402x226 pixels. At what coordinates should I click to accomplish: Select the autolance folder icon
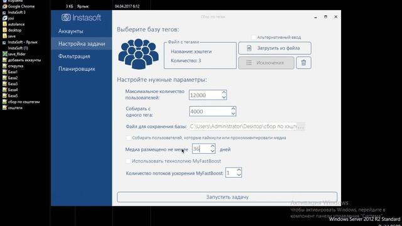click(4, 24)
